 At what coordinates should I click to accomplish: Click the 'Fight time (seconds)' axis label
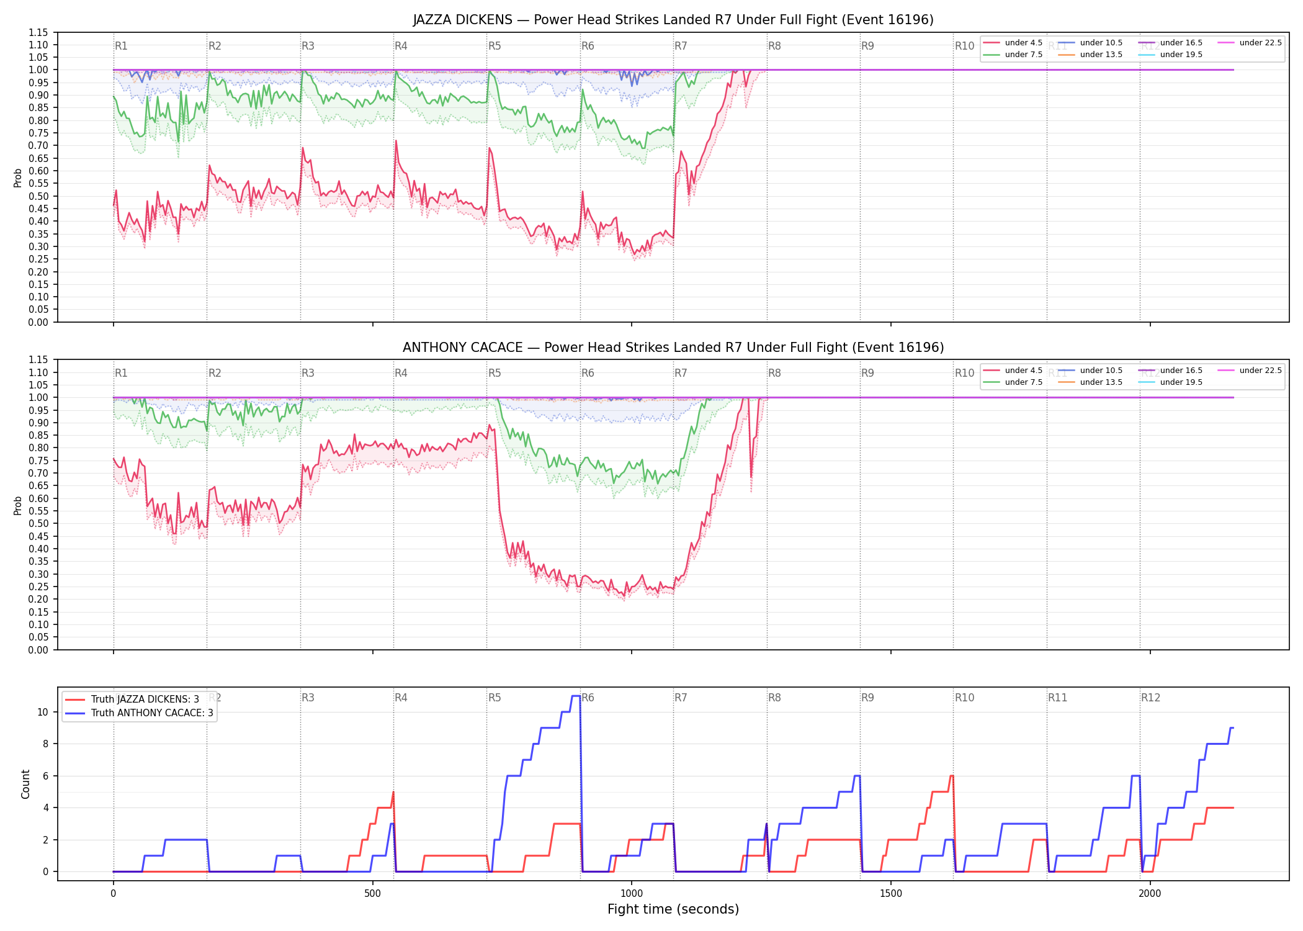click(673, 909)
